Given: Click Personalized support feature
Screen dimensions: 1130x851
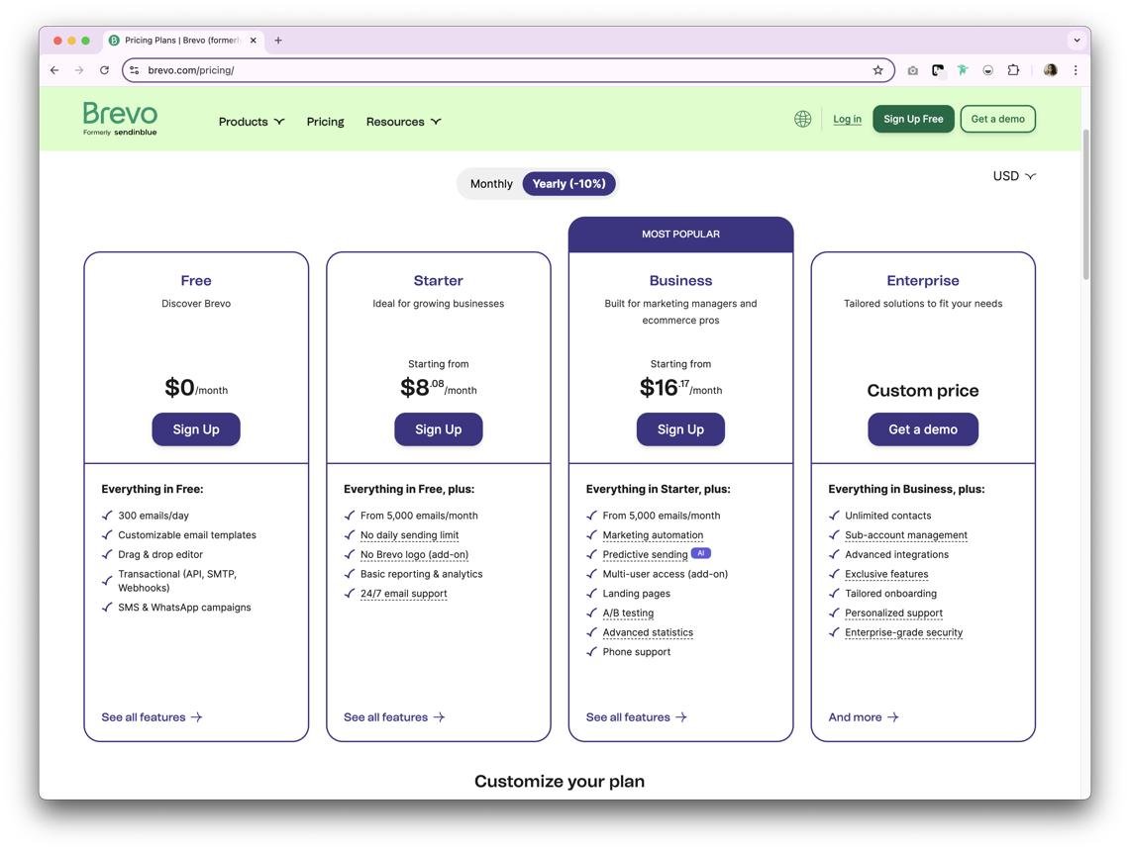Looking at the screenshot, I should [x=893, y=613].
